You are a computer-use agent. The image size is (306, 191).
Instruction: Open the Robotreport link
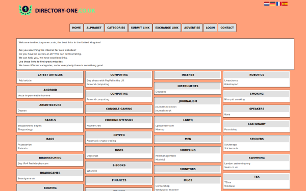(x=231, y=84)
